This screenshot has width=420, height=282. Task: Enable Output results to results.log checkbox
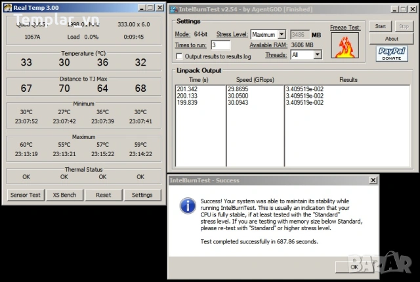tap(179, 56)
